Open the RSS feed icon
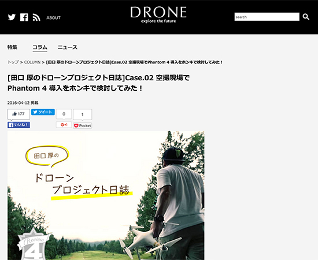The image size is (318, 260). click(x=36, y=17)
